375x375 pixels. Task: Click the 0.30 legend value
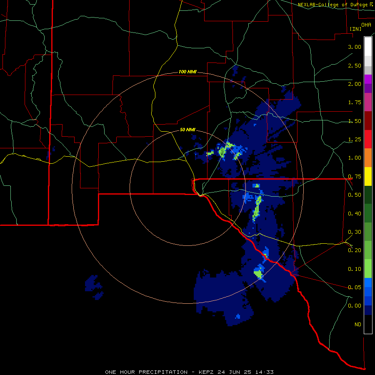[355, 232]
